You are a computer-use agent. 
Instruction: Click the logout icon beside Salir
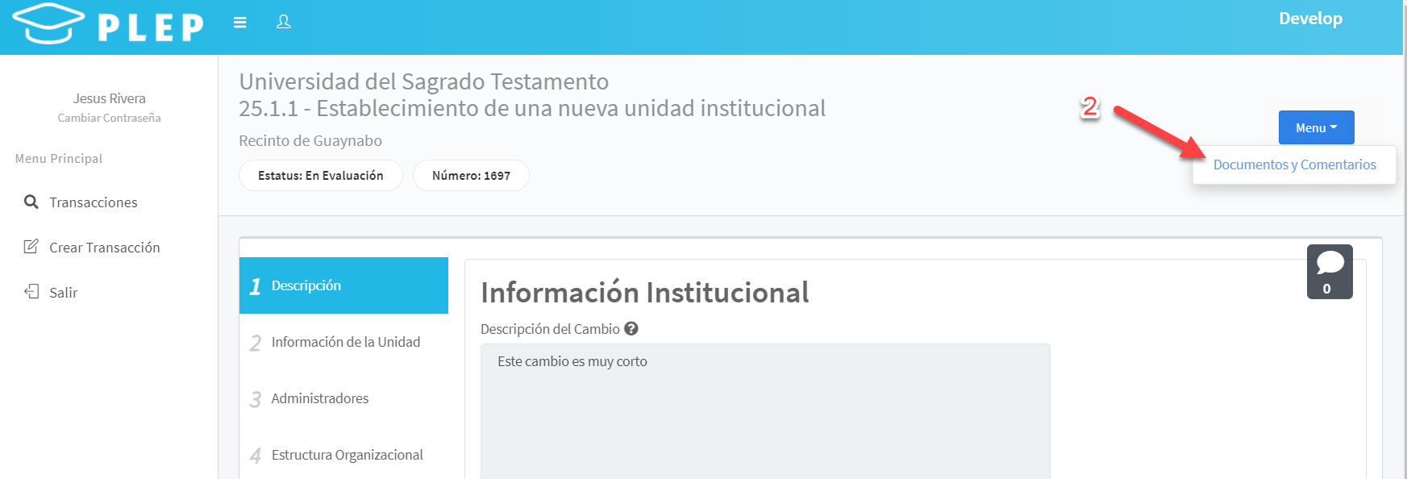point(31,292)
